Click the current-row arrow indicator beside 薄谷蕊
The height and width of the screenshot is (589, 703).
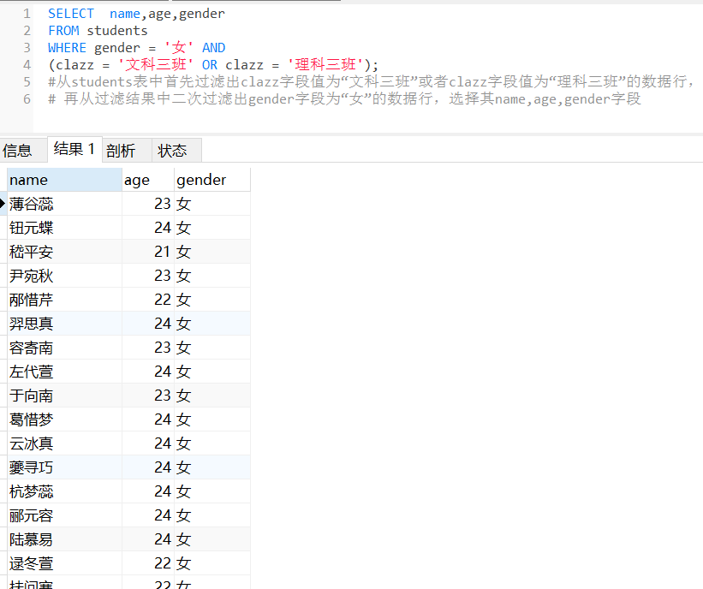pyautogui.click(x=3, y=204)
